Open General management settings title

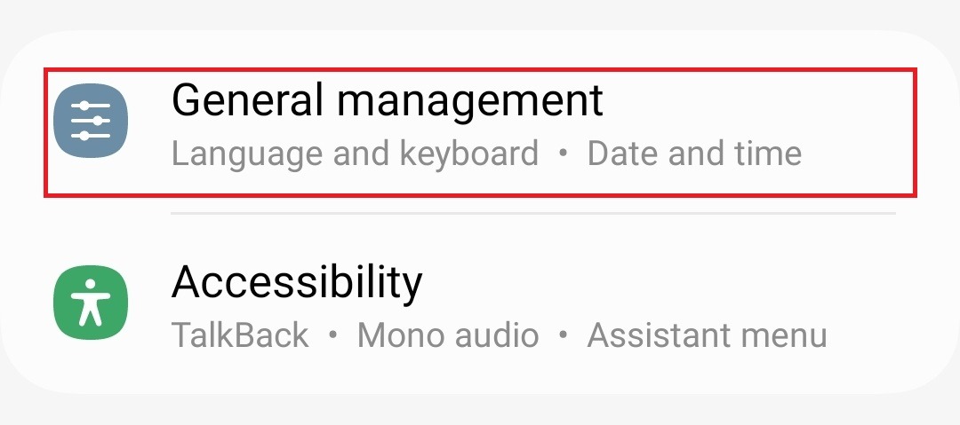click(x=387, y=101)
